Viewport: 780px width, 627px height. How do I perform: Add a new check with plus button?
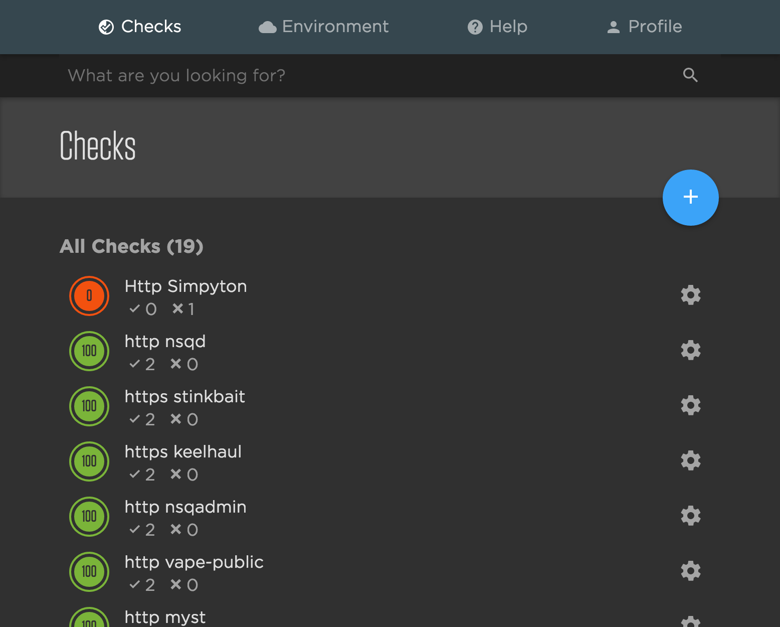click(x=690, y=198)
